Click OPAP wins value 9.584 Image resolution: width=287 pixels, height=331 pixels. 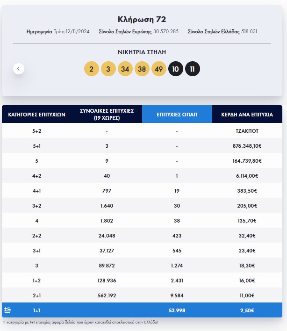[x=177, y=296]
